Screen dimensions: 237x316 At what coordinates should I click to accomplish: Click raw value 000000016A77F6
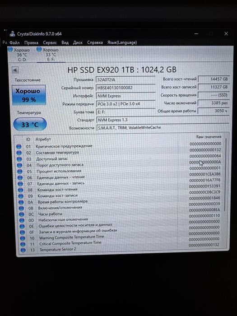point(205,180)
